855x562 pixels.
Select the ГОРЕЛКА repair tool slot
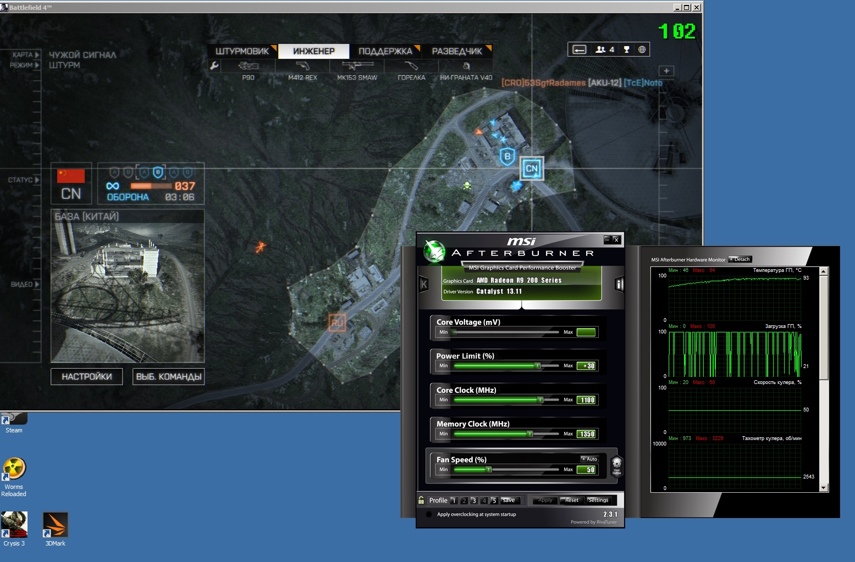pyautogui.click(x=411, y=70)
